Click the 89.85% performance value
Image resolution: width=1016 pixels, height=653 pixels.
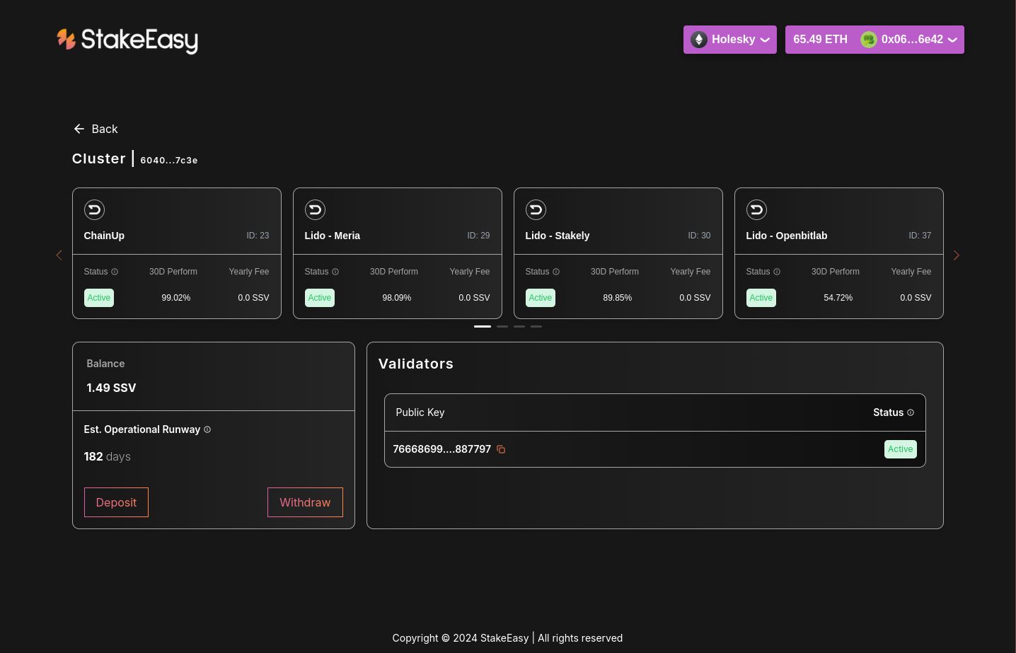(618, 298)
